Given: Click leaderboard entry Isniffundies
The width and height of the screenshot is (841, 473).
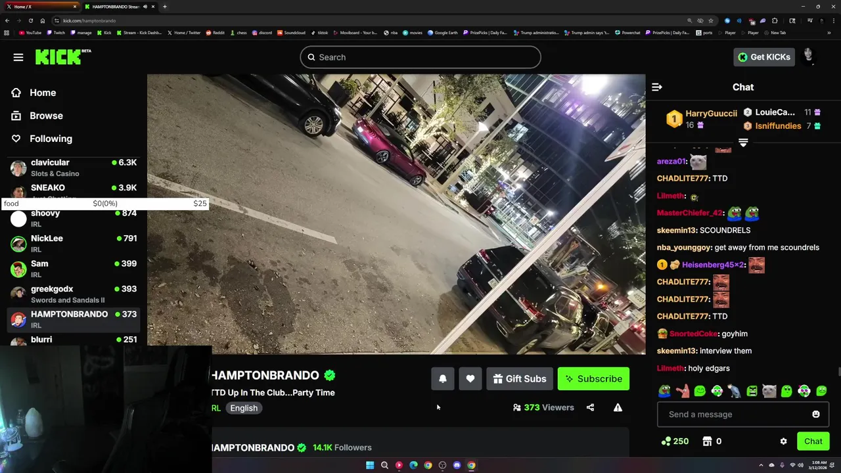Looking at the screenshot, I should [778, 125].
